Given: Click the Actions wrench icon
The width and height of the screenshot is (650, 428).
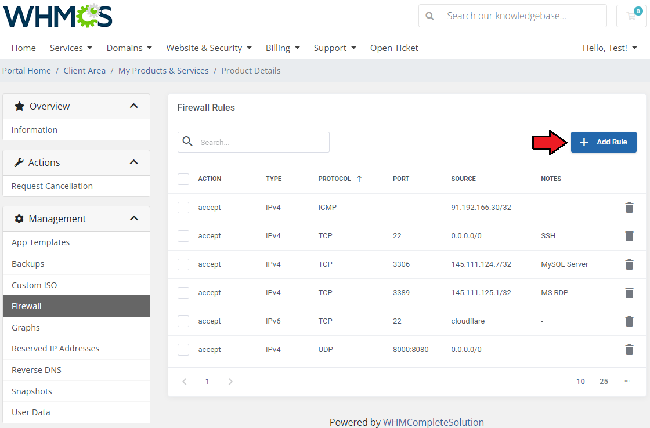Looking at the screenshot, I should pyautogui.click(x=19, y=162).
